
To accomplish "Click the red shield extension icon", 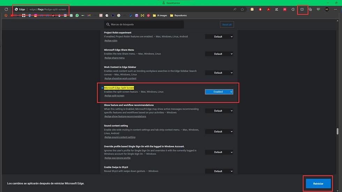I will coord(260,9).
